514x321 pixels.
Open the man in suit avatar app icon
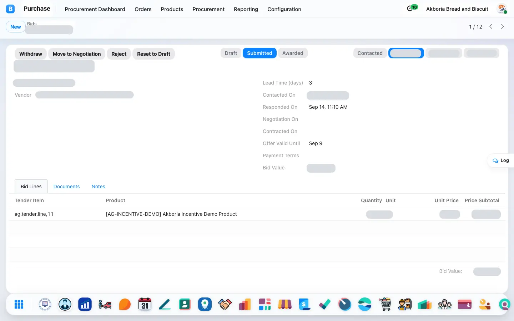[65, 304]
